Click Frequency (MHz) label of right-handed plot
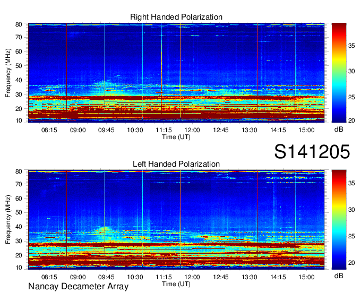Screen dimensions: 361x293 click(8, 73)
